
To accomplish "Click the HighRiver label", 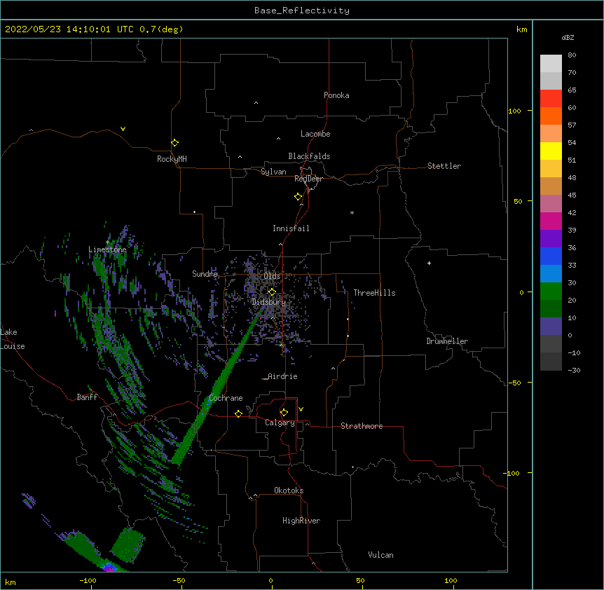I will pyautogui.click(x=301, y=521).
